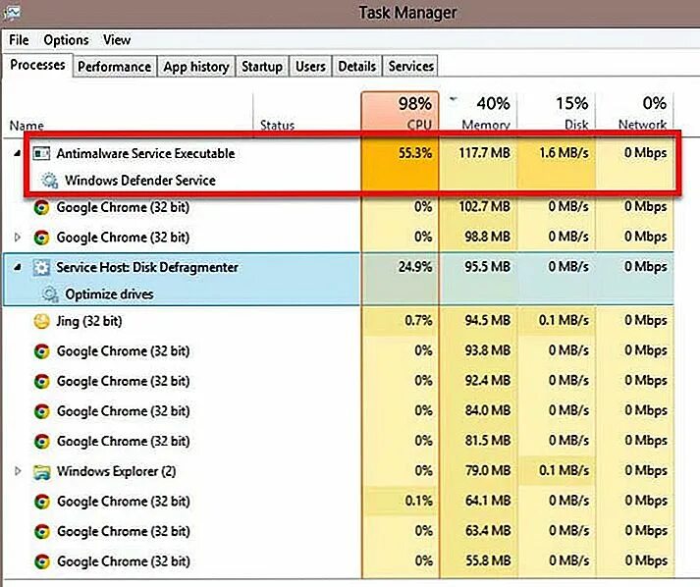Sort by the Status column header
Viewport: 700px width, 587px height.
pos(306,112)
